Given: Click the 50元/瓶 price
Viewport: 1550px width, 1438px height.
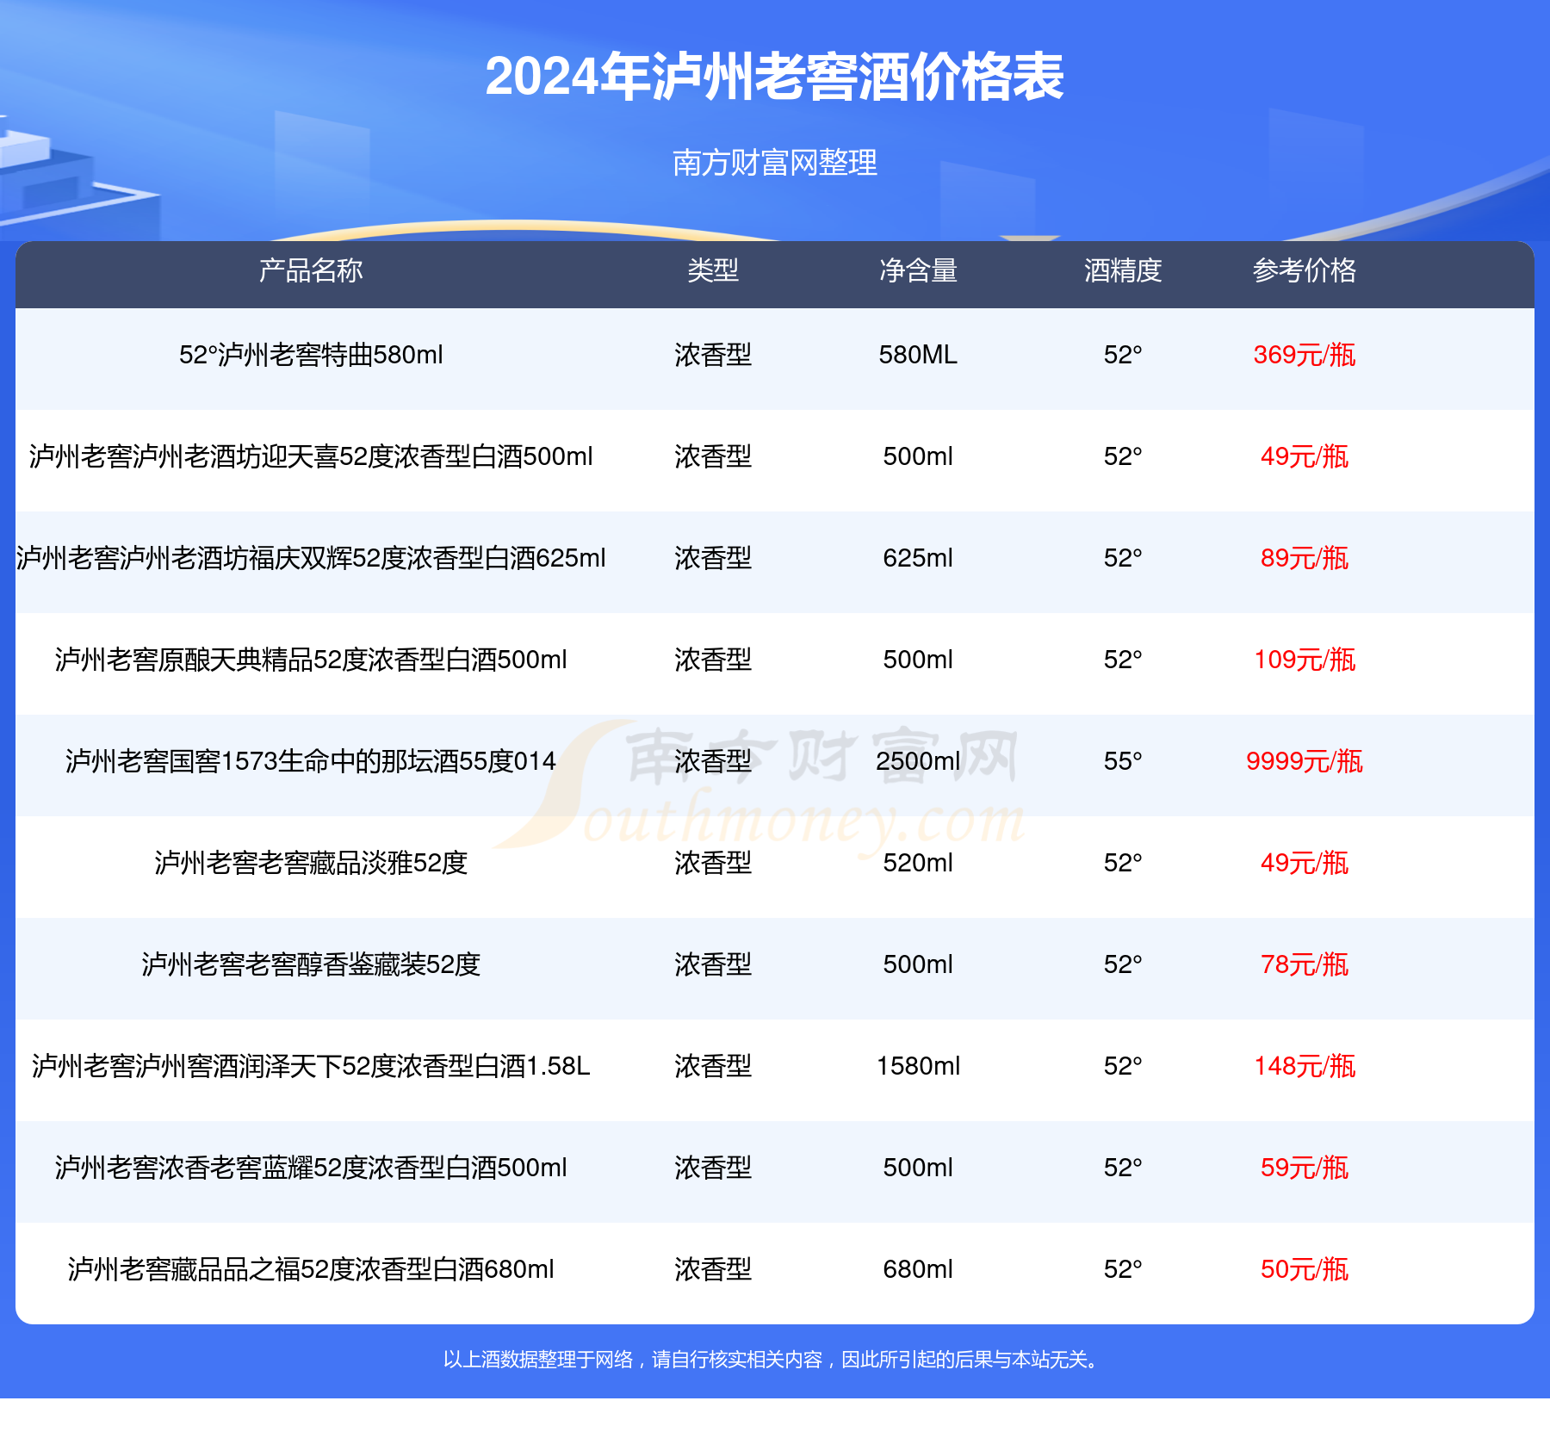Looking at the screenshot, I should point(1305,1269).
